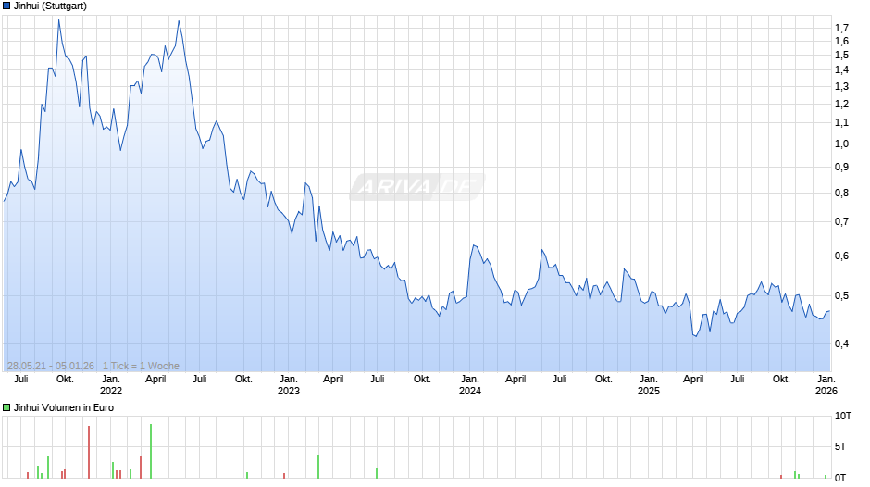Click the 1,7 price axis label
This screenshot has width=870, height=487.
841,28
